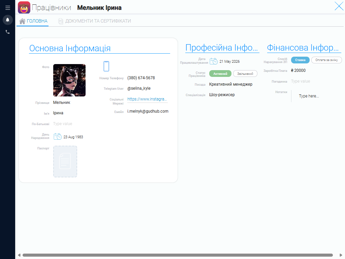The height and width of the screenshot is (259, 345).
Task: Click birthday date 23 Aug 1983
Action: tap(73, 137)
